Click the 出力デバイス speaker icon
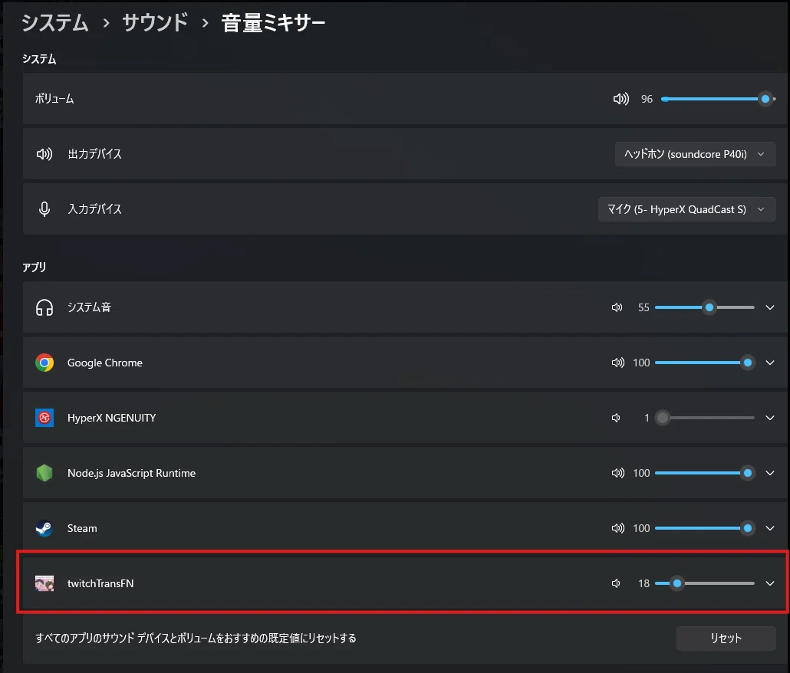 [x=44, y=154]
